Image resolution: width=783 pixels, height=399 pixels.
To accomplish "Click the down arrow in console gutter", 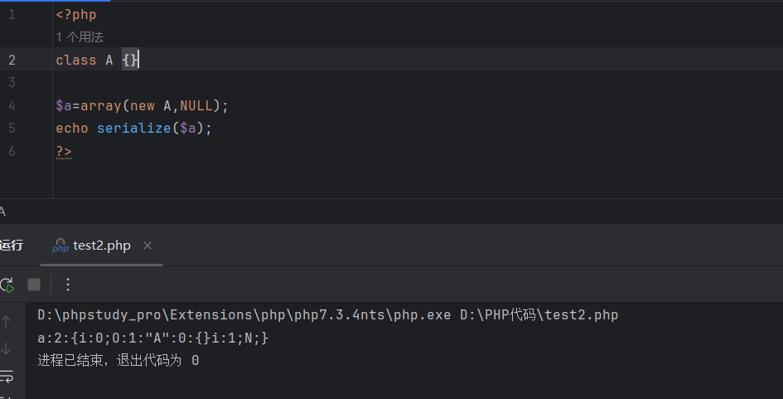I will (x=7, y=348).
